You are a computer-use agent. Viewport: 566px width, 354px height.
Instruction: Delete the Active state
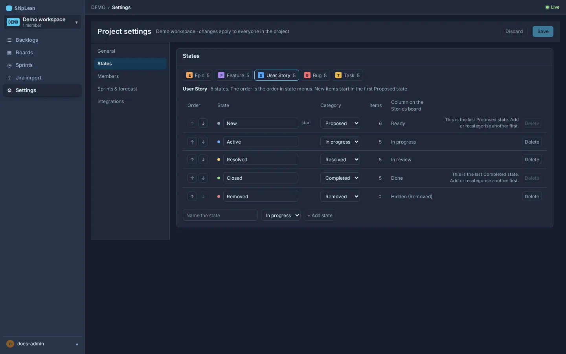click(532, 142)
